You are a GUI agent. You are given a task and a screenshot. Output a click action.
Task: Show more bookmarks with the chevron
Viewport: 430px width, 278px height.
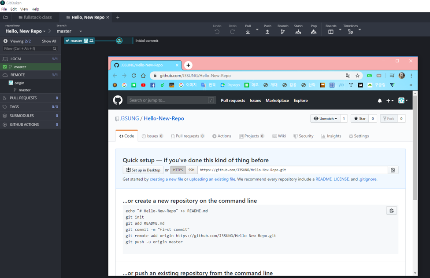pyautogui.click(x=411, y=85)
